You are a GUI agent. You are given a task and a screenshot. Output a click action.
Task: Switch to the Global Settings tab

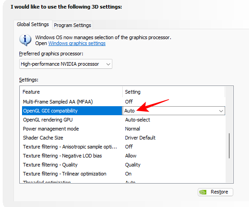pos(33,24)
